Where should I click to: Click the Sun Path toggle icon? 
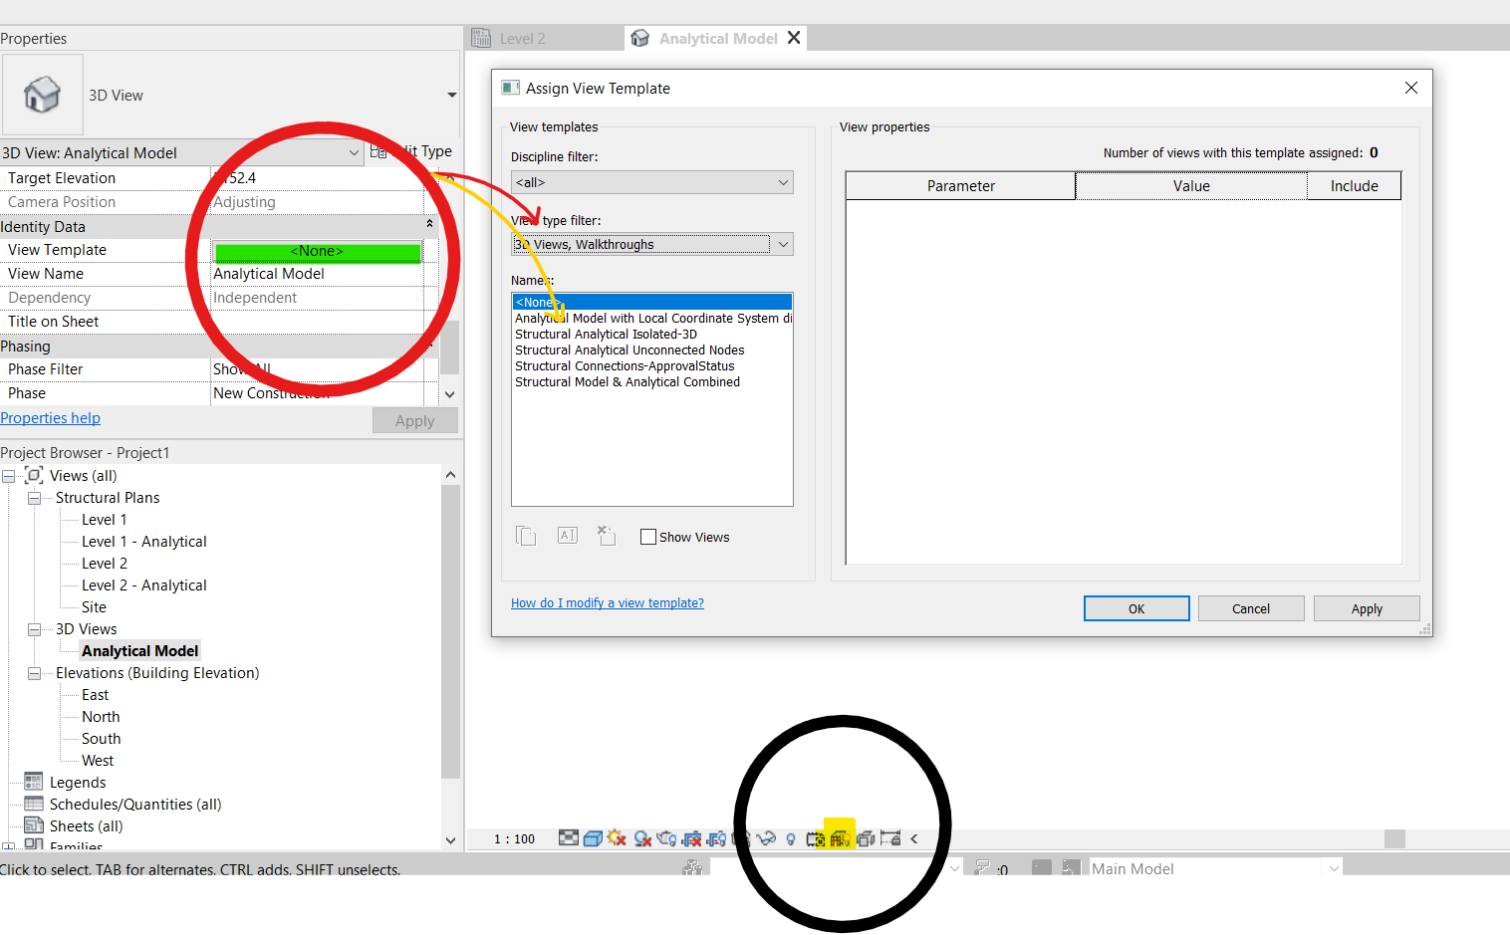click(616, 838)
